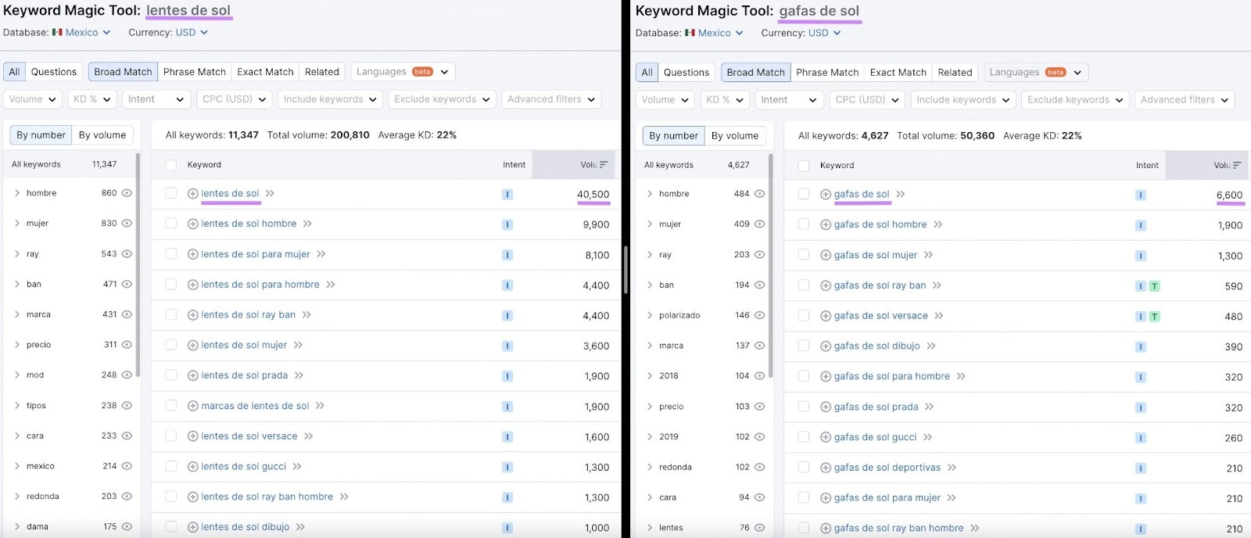
Task: Tick the checkbox for 'gafas de sol mujer'
Action: point(804,255)
